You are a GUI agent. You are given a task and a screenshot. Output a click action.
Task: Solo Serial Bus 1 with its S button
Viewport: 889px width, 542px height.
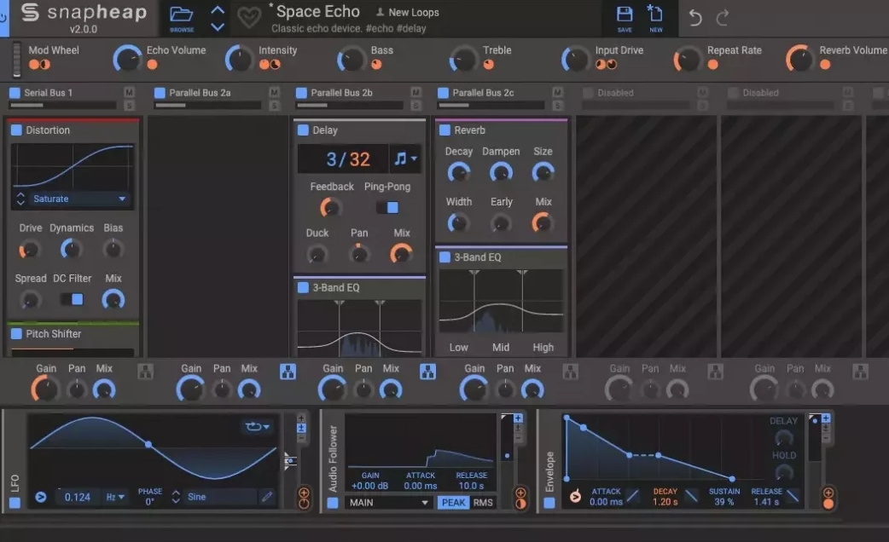(x=130, y=106)
